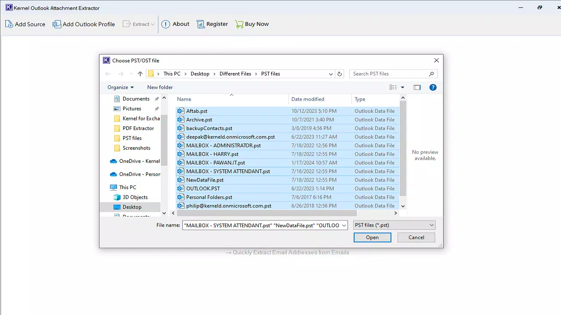
Task: Click the Buy Now cart icon
Action: [239, 24]
